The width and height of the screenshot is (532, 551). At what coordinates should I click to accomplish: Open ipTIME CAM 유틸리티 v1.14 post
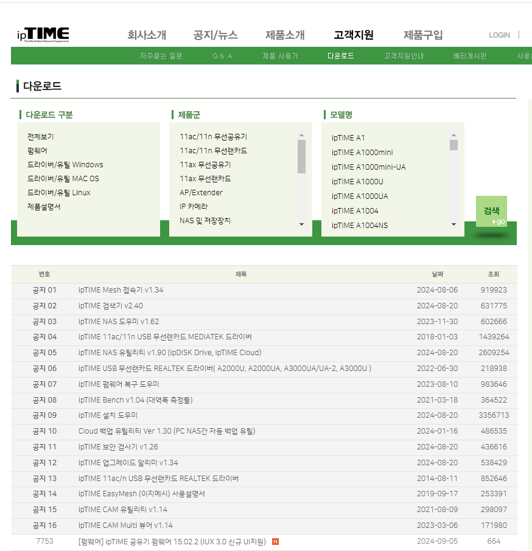click(123, 510)
